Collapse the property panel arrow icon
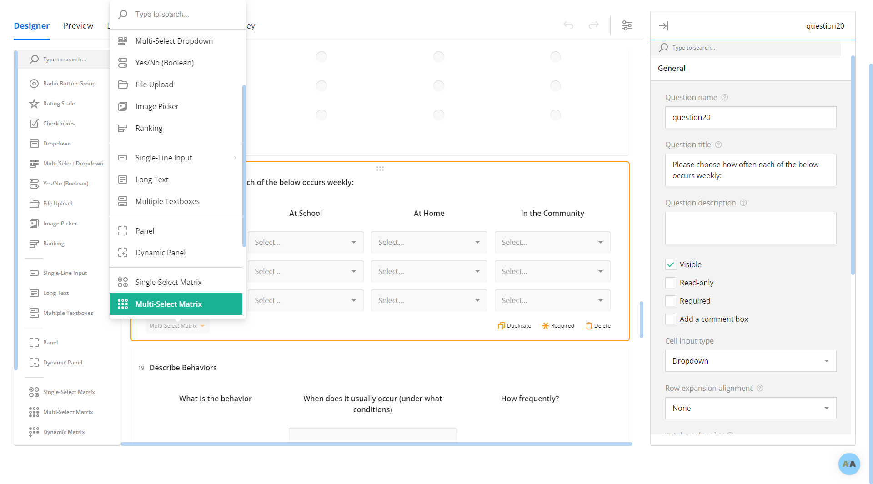 pyautogui.click(x=663, y=26)
